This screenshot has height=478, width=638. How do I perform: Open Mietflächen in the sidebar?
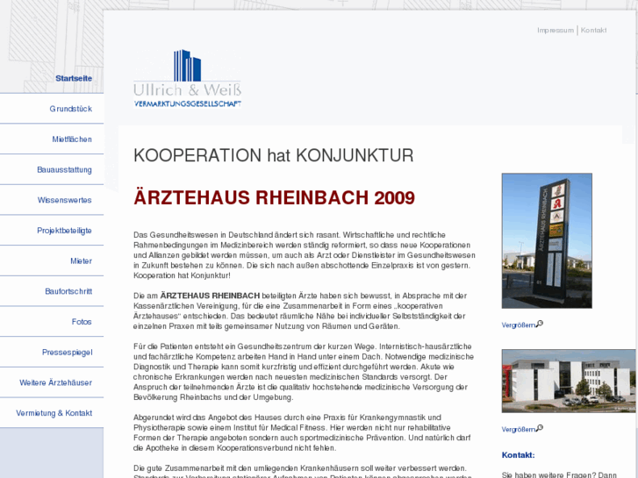(72, 139)
